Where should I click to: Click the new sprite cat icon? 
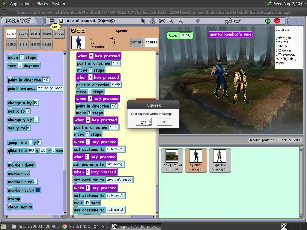pos(228,21)
